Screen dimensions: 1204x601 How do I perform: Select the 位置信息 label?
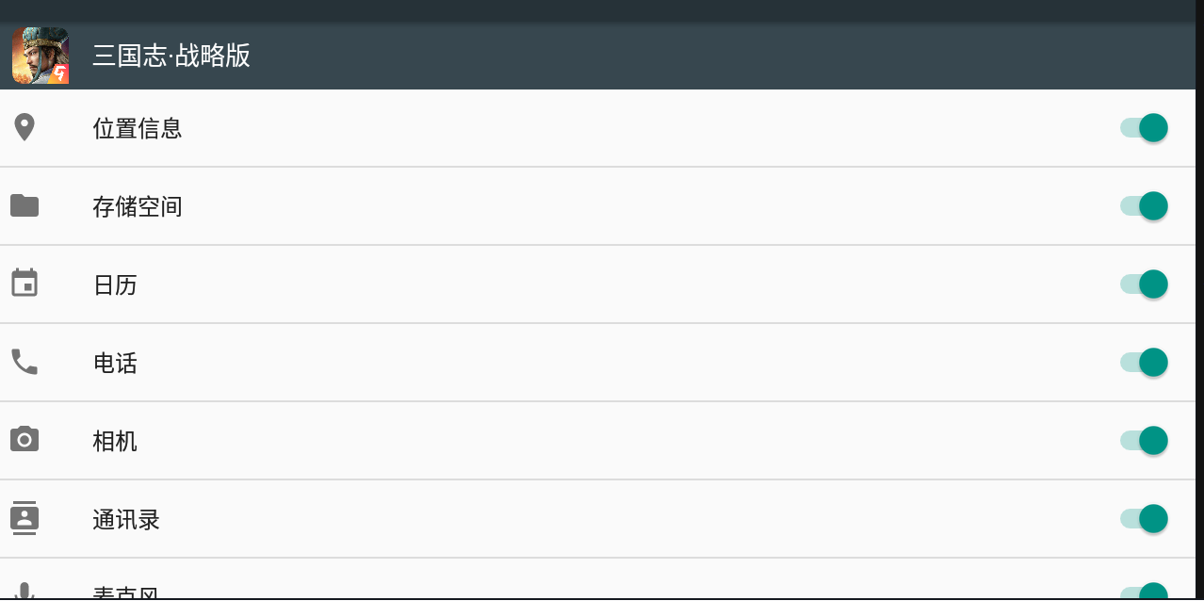[138, 128]
